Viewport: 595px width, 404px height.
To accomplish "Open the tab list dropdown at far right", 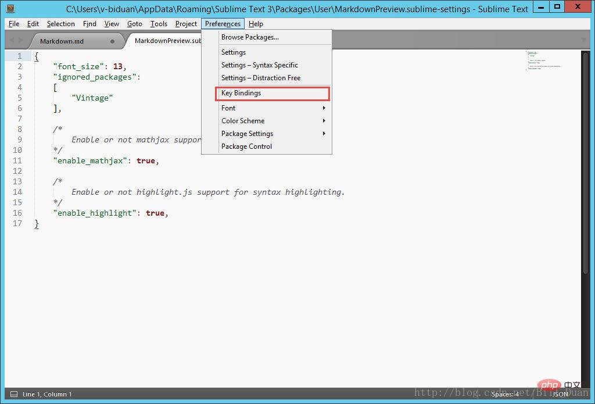I will 583,40.
